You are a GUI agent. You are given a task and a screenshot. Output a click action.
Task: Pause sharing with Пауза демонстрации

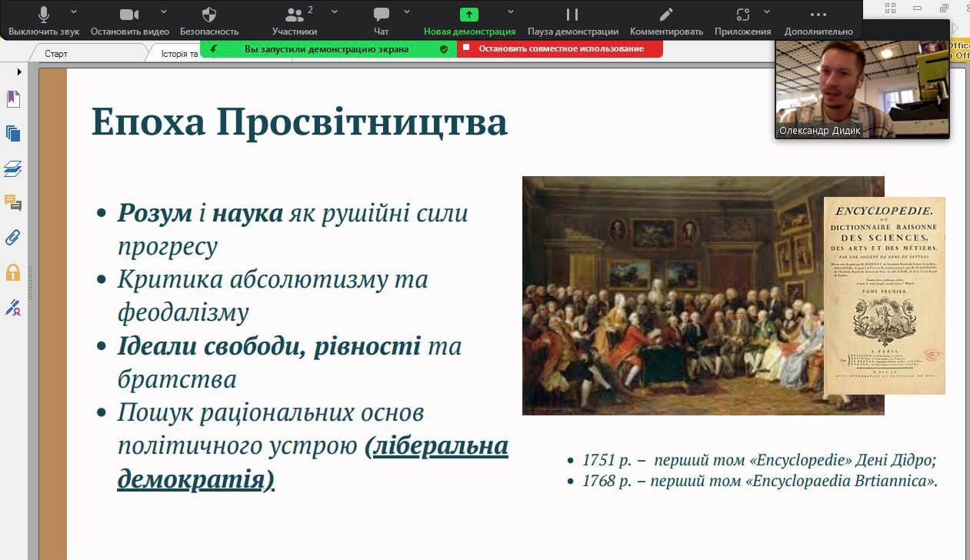[x=572, y=22]
